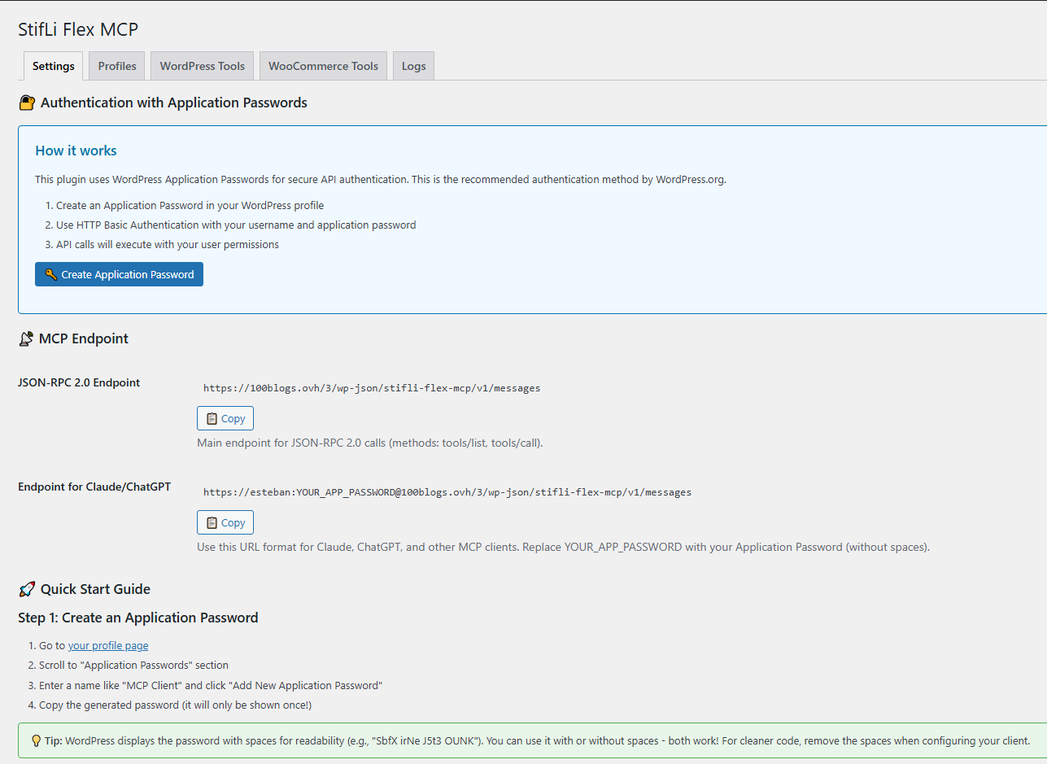Screen dimensions: 1047x764
Task: Select the JSON-RPC endpoint URL text
Action: point(372,388)
